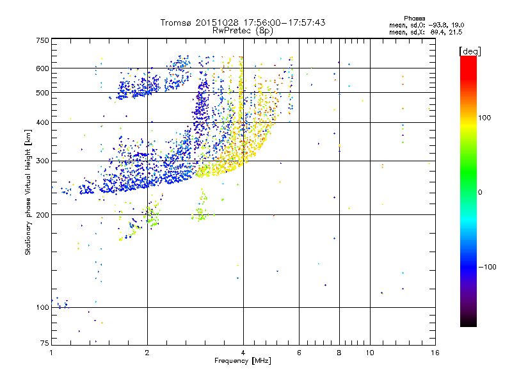
Task: Click the x-axis tick label '2'
Action: click(x=147, y=353)
